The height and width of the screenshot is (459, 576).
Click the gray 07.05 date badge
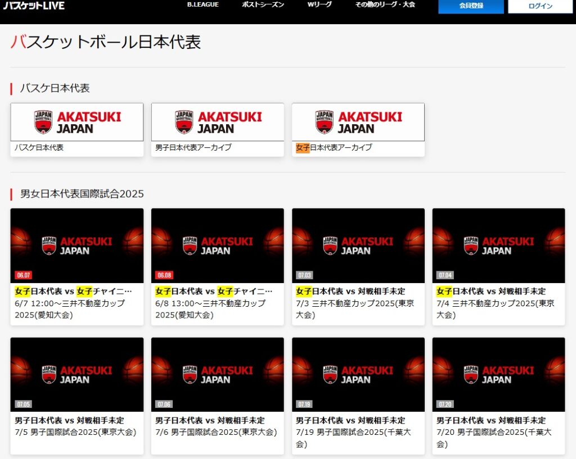click(24, 405)
